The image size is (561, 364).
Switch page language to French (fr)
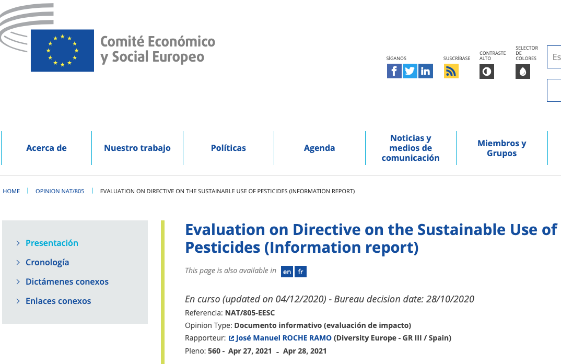pos(300,272)
